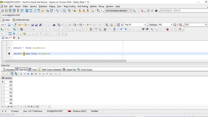Open the Team Coding menu

click(x=69, y=6)
